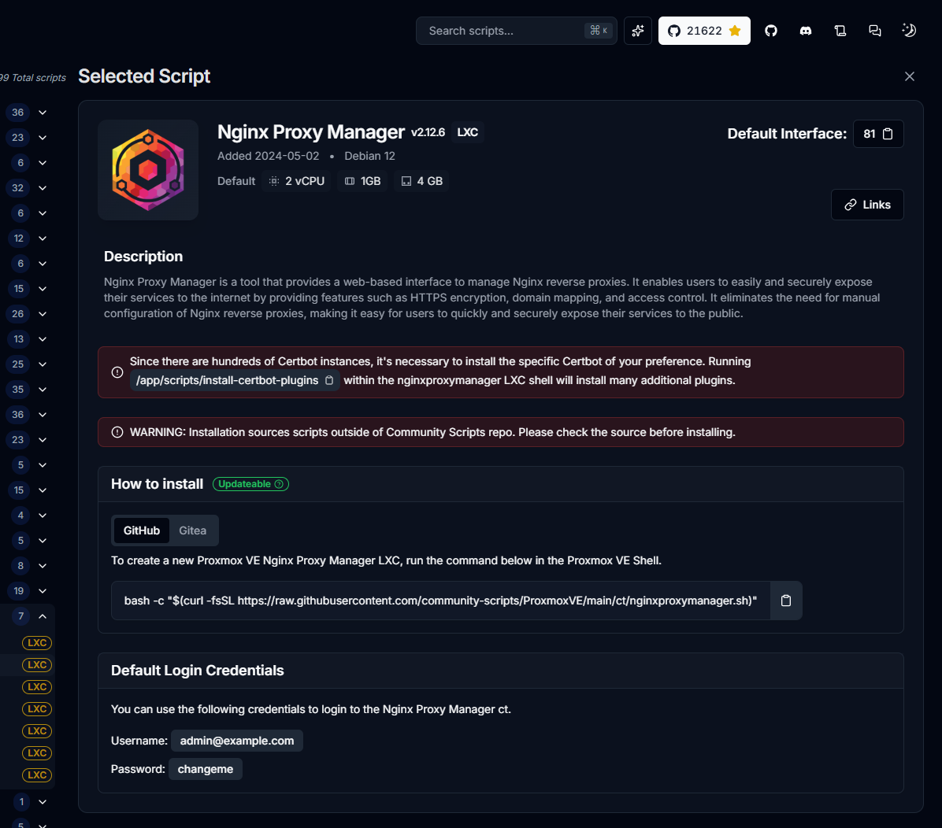Open the discussions chat bubbles icon
942x828 pixels.
[x=874, y=31]
